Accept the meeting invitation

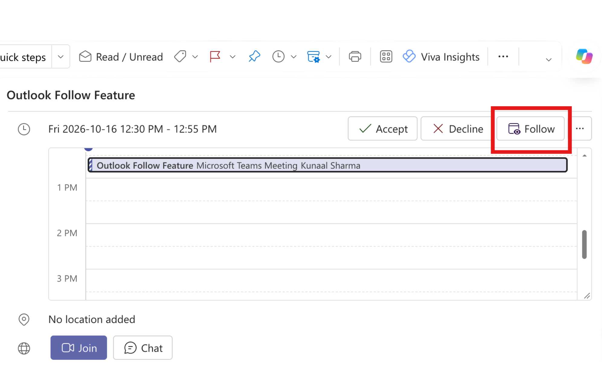pyautogui.click(x=383, y=129)
